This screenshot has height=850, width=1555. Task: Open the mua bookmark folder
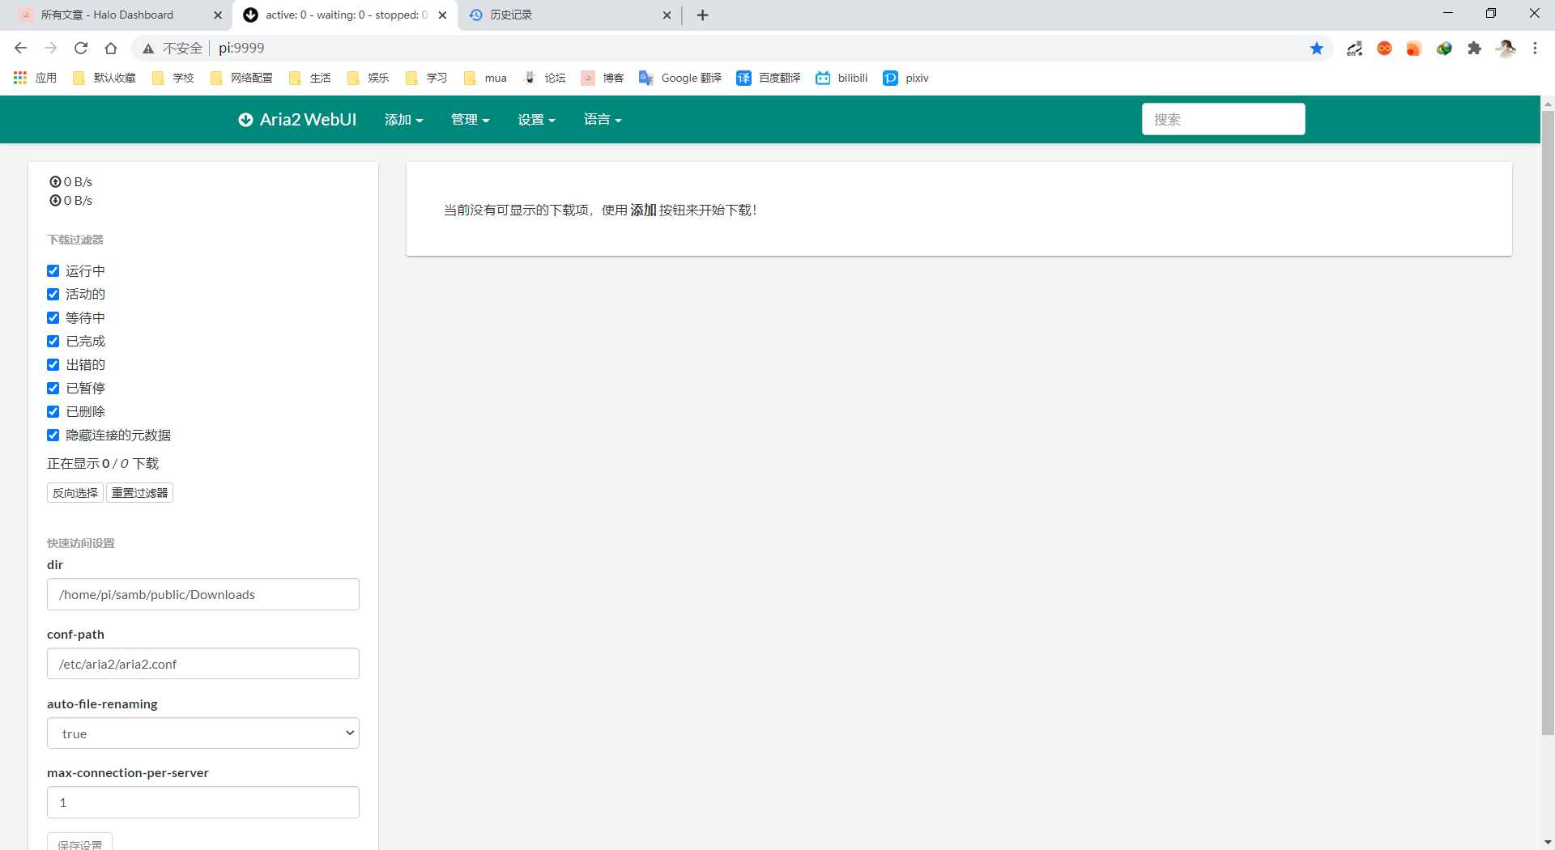[x=485, y=78]
